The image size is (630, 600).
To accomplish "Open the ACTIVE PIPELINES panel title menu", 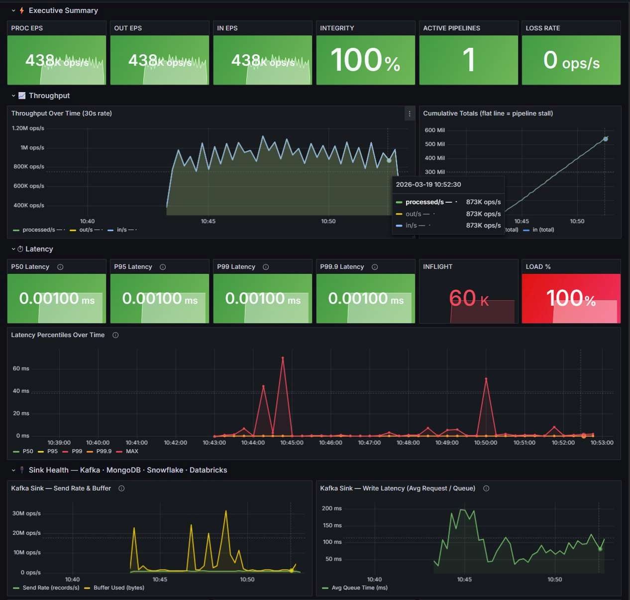I will pyautogui.click(x=451, y=28).
